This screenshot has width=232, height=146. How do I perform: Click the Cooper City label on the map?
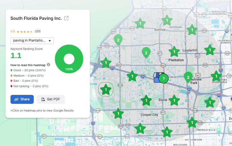tap(149, 115)
